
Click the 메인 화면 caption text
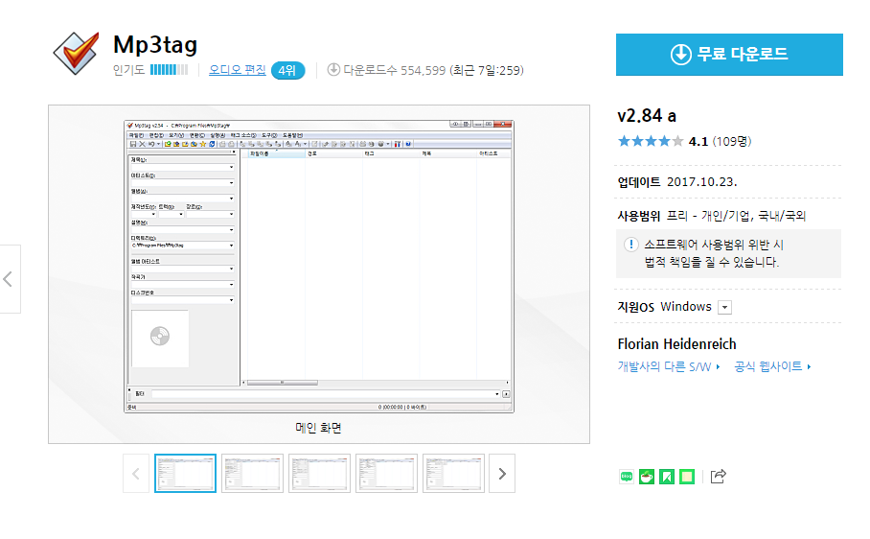tap(318, 428)
